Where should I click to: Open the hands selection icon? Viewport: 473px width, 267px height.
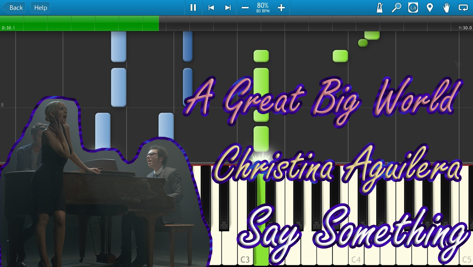[x=447, y=8]
